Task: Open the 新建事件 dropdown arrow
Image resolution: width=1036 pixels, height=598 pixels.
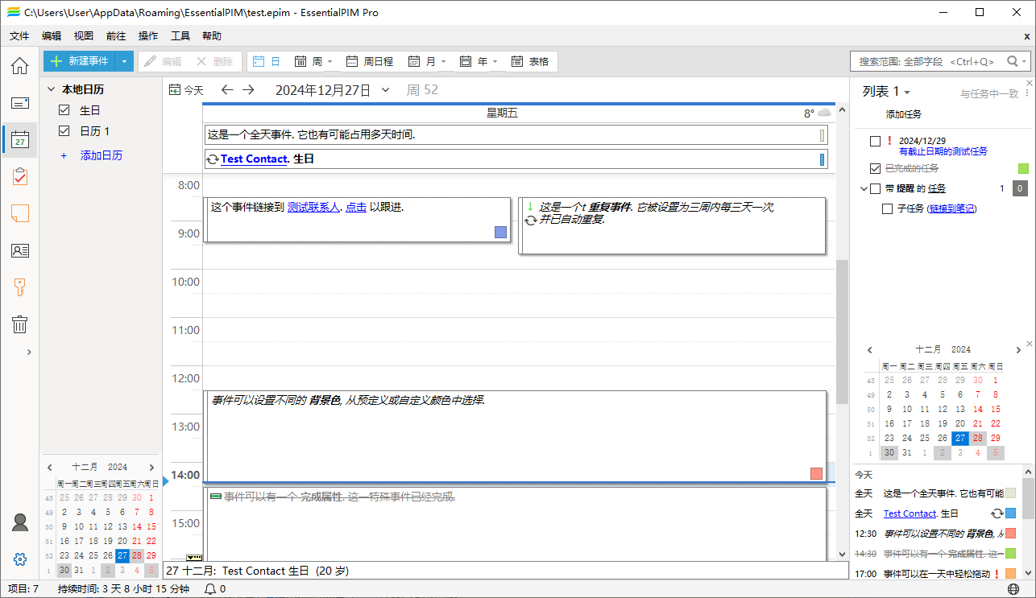Action: 124,61
